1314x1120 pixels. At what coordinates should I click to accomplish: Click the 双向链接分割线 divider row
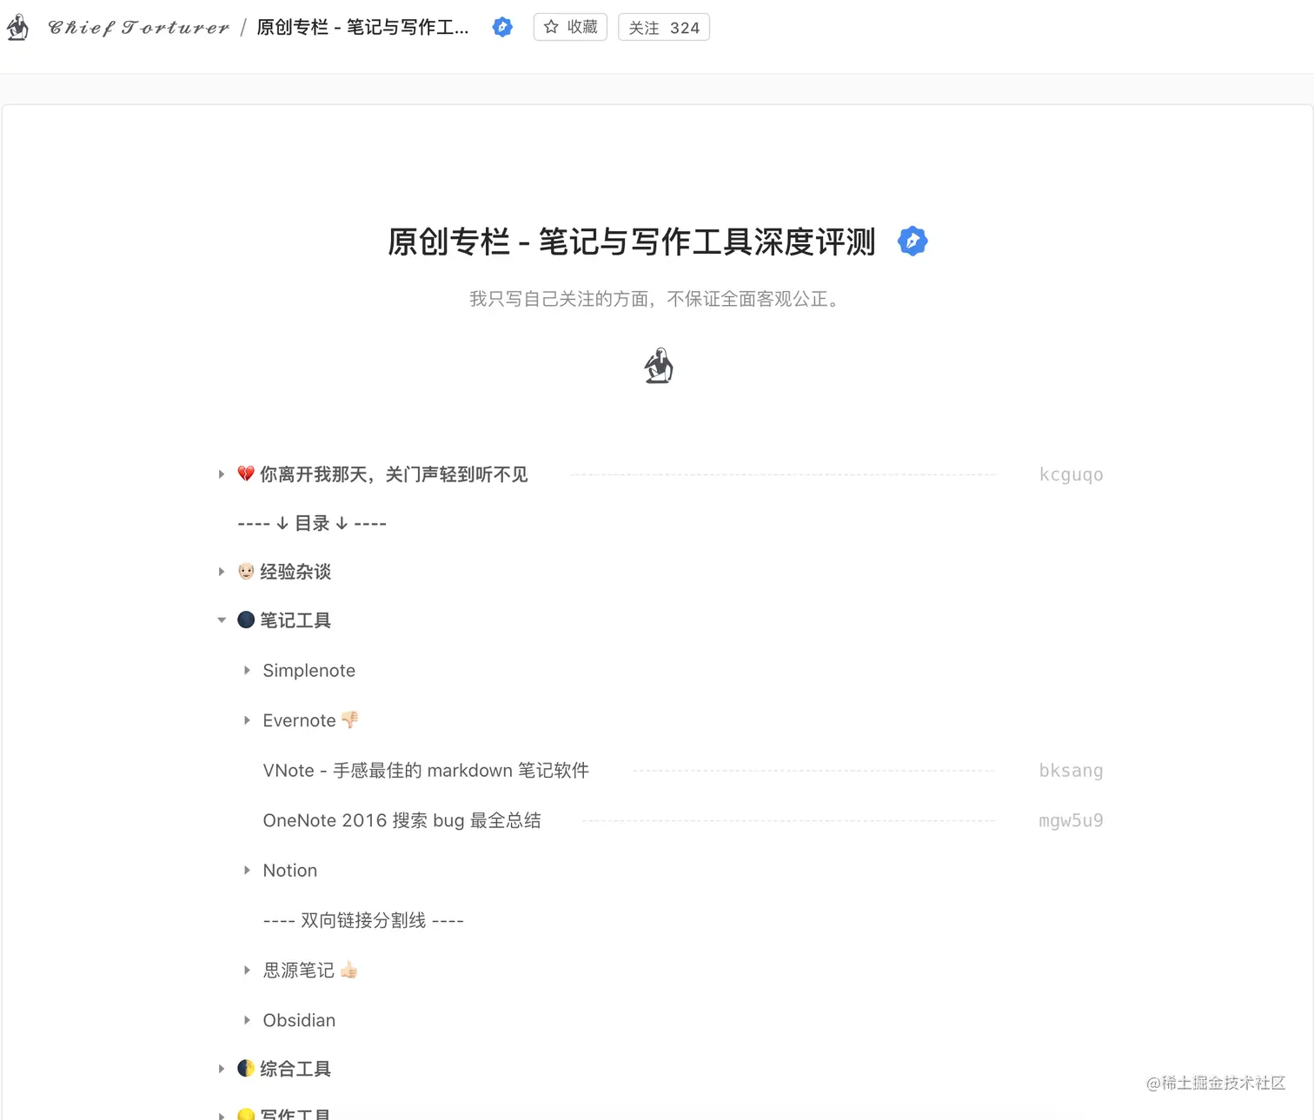coord(363,920)
